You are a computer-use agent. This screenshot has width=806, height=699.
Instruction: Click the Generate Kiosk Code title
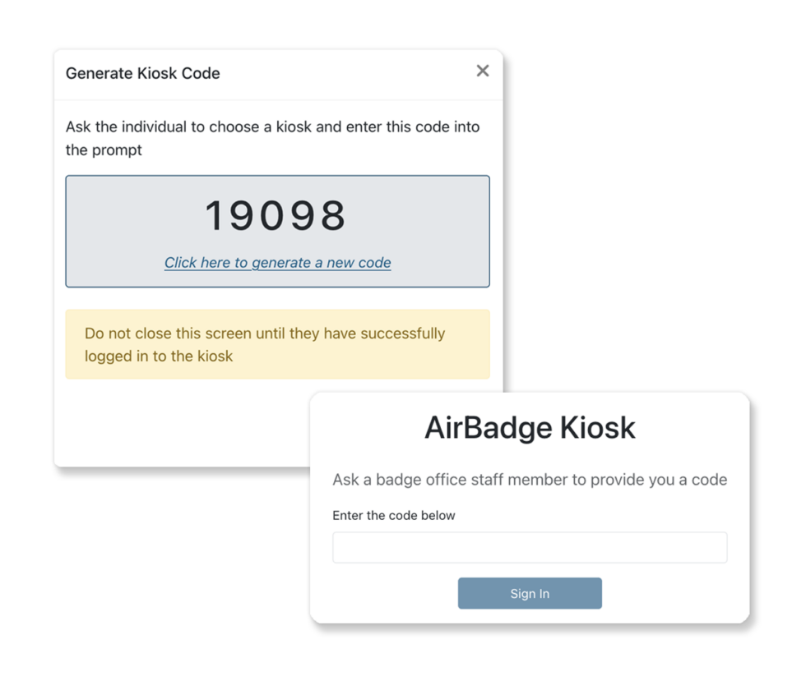coord(142,73)
